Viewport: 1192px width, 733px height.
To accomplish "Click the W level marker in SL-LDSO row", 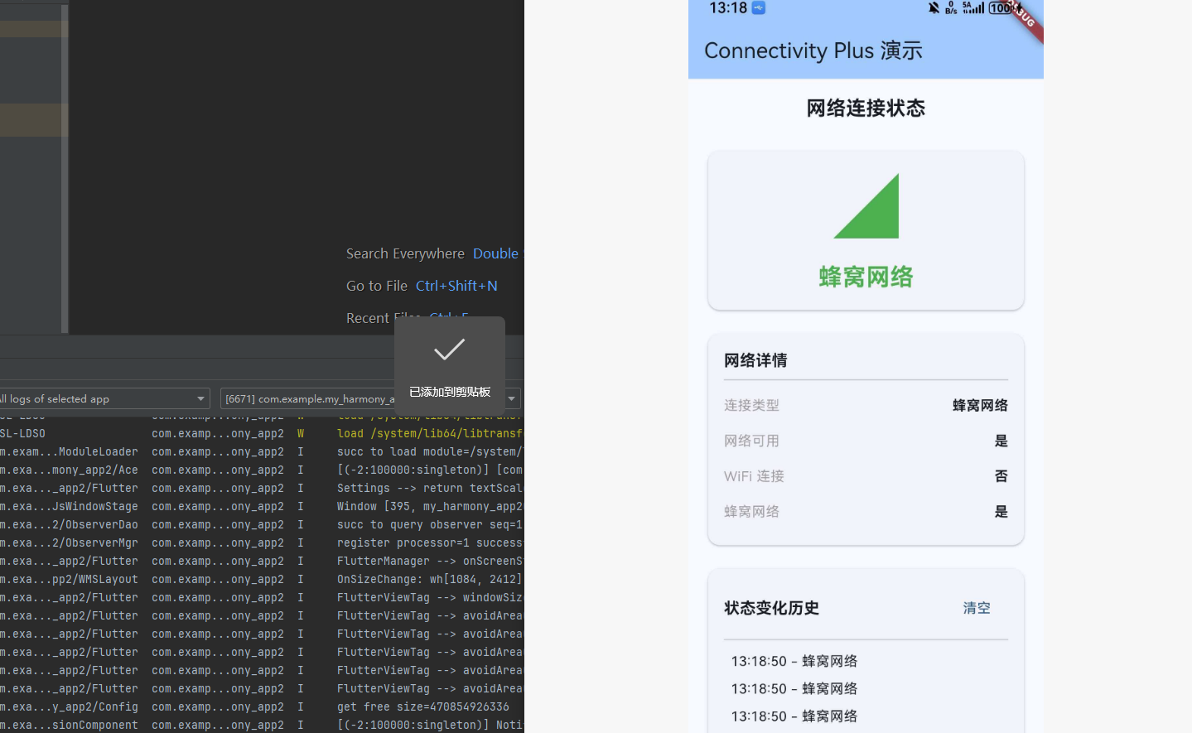I will tap(301, 433).
